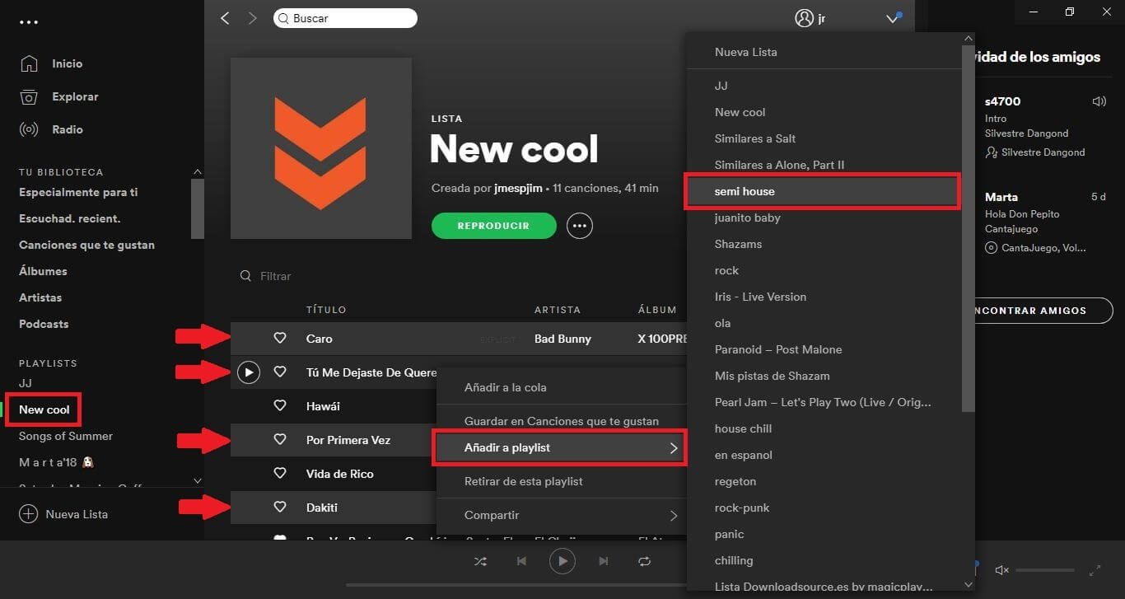Screen dimensions: 1125x599
Task: Create a Nueva Lista from sidebar
Action: (x=63, y=514)
